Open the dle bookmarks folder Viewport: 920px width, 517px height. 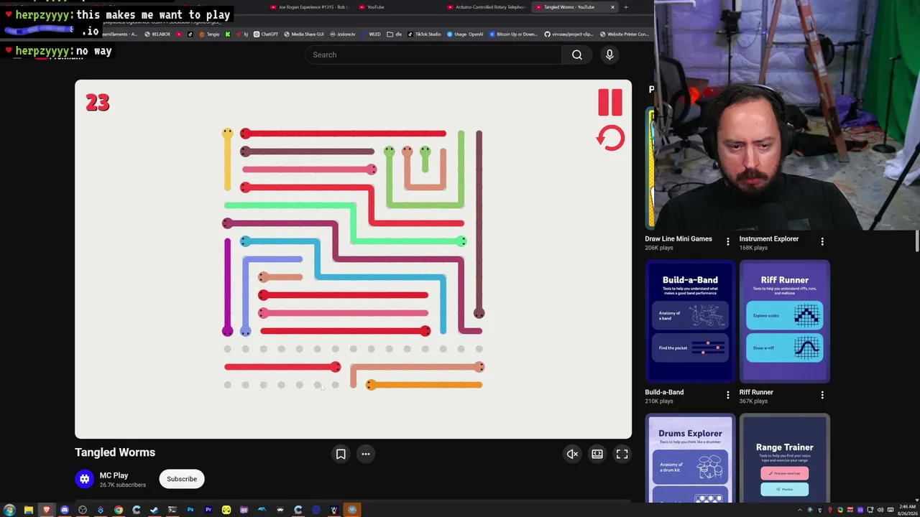(x=395, y=34)
